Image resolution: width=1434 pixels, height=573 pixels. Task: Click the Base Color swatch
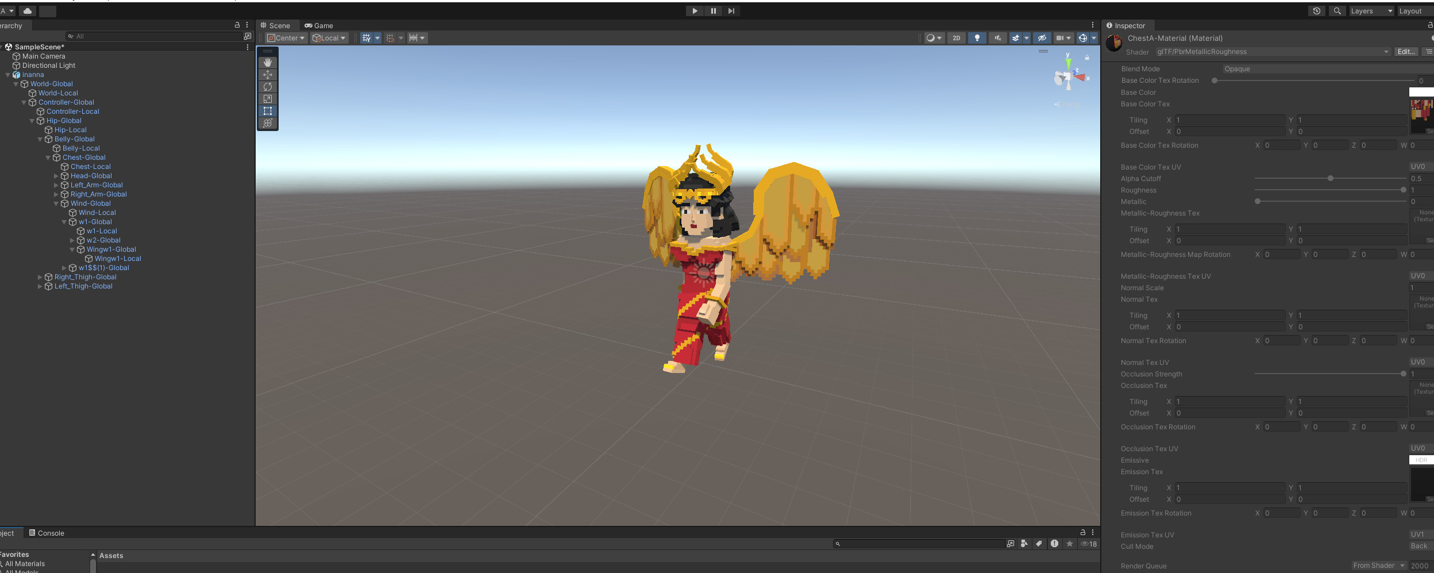pyautogui.click(x=1421, y=92)
